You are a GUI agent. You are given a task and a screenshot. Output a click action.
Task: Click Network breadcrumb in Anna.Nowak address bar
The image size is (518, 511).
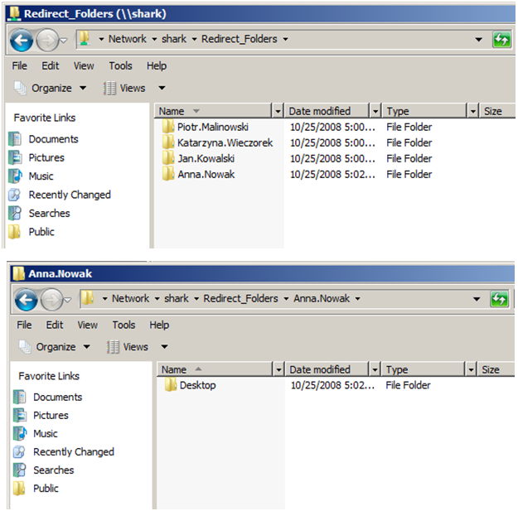pos(130,298)
